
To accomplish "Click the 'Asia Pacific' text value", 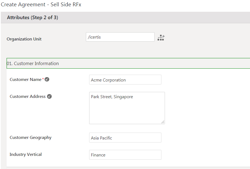I will tap(101, 138).
